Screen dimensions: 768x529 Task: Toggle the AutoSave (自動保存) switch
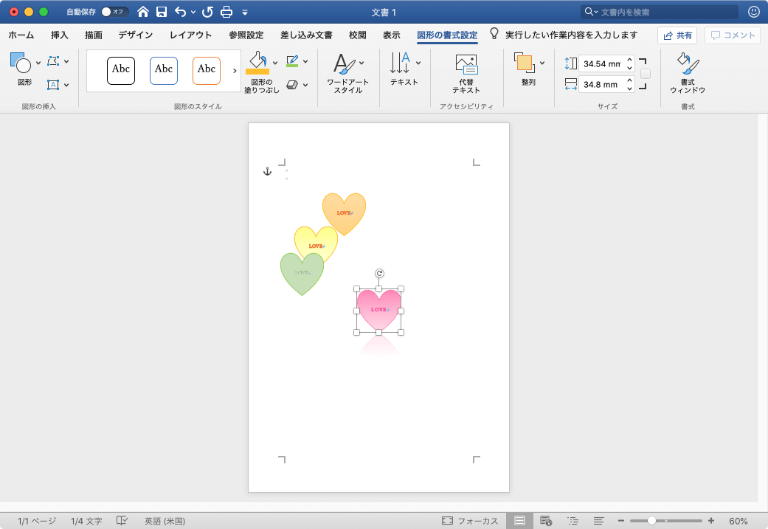coord(114,12)
